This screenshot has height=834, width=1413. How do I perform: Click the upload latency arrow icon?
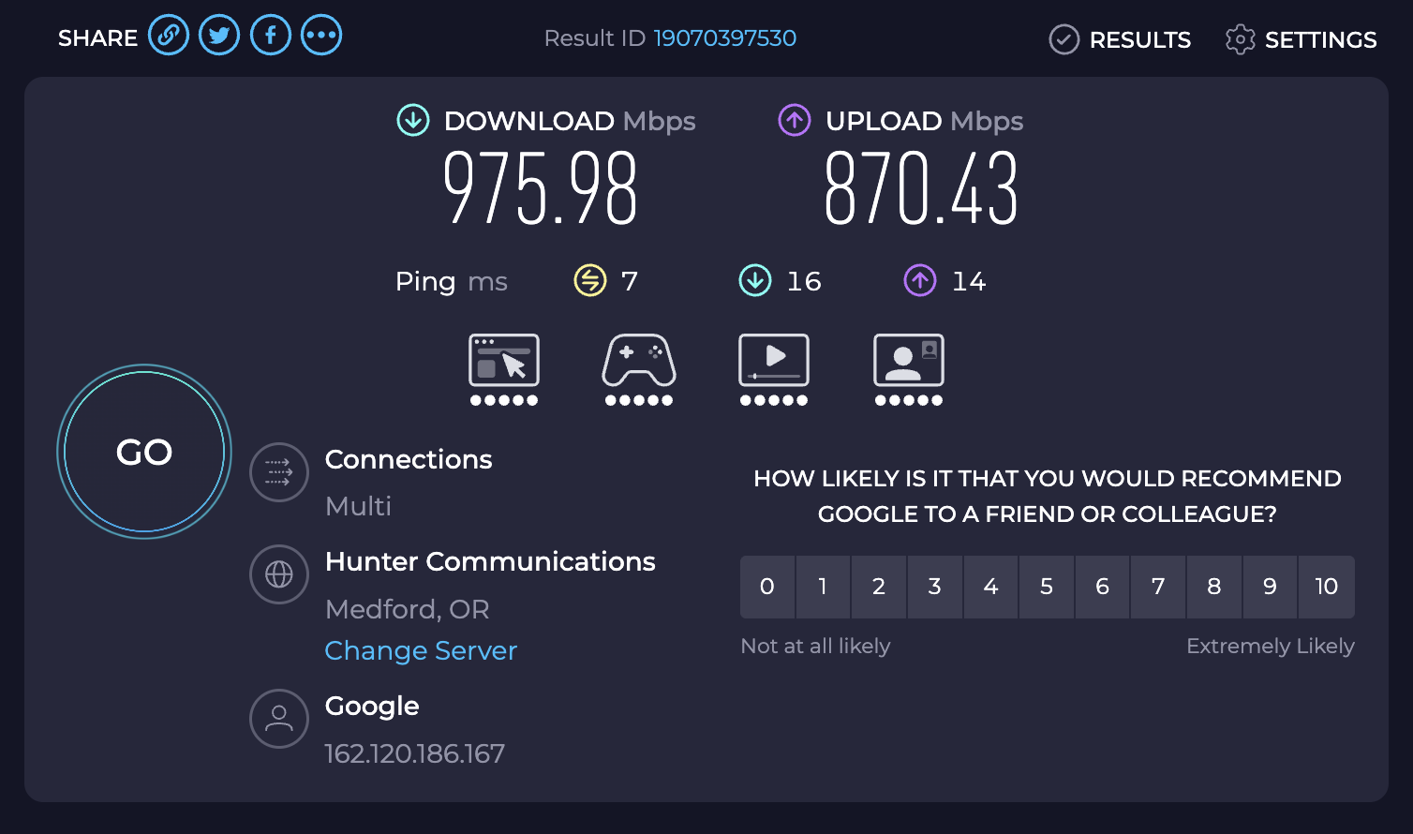coord(919,280)
